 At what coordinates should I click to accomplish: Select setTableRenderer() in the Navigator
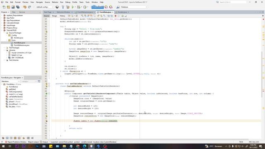pyautogui.click(x=16, y=96)
